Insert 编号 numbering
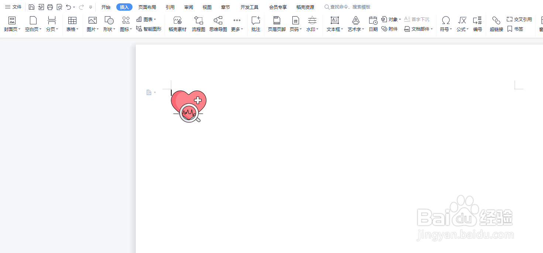The image size is (543, 253). click(x=478, y=24)
